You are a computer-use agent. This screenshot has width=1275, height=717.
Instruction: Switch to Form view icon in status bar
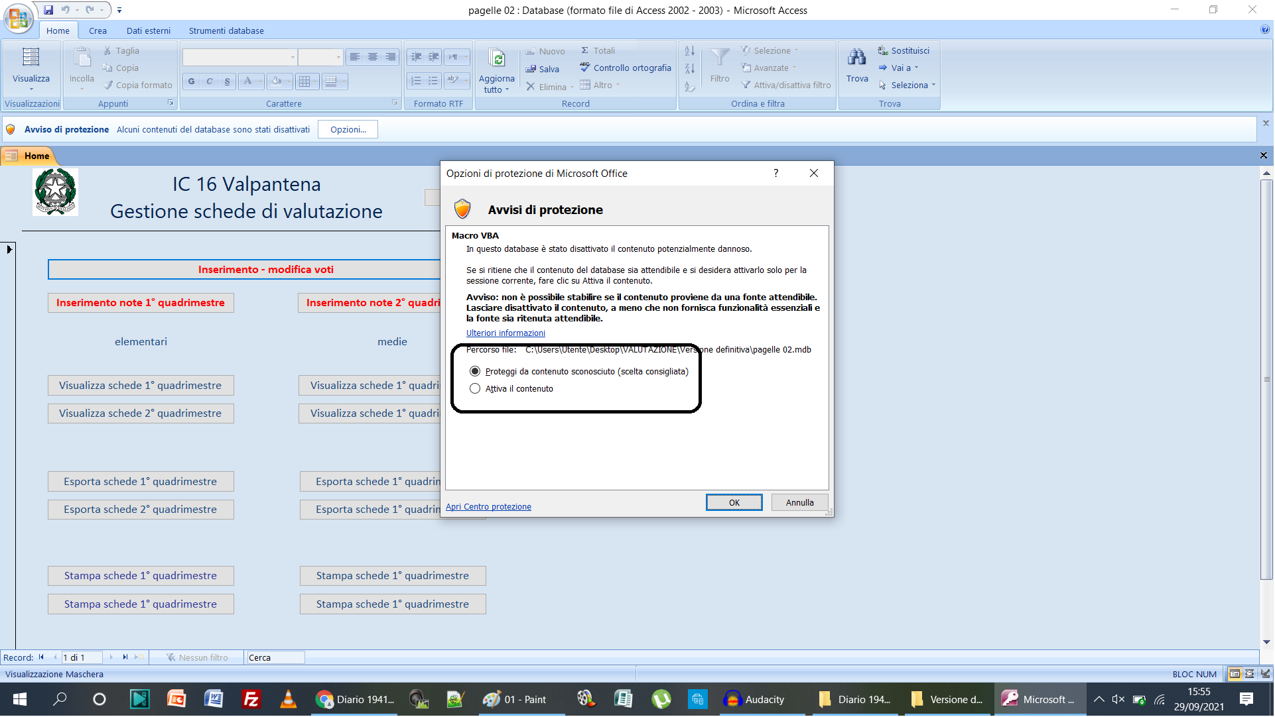(1235, 674)
